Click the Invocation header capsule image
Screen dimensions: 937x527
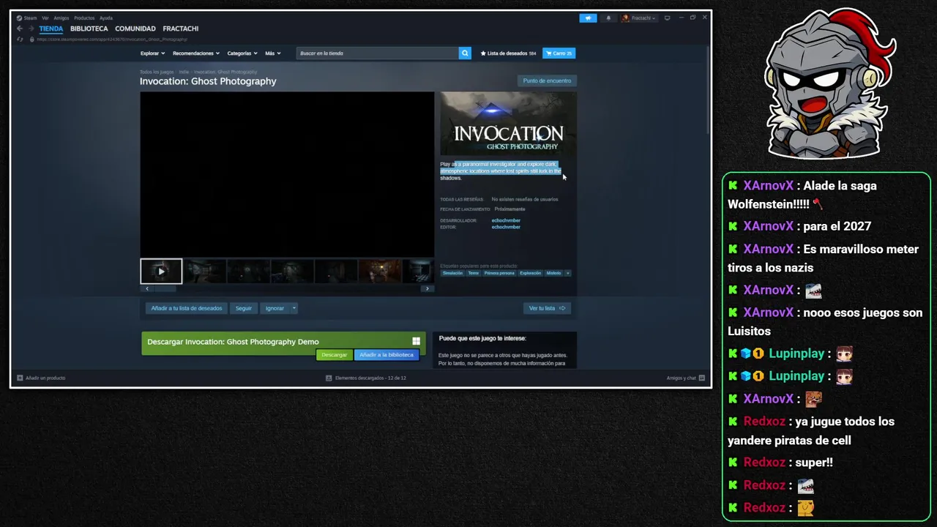pos(508,123)
